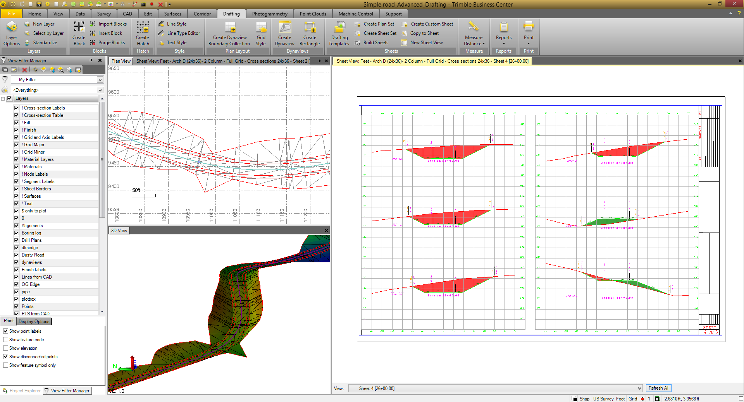Image resolution: width=744 pixels, height=402 pixels.
Task: Open the My Filter dropdown
Action: coord(100,80)
